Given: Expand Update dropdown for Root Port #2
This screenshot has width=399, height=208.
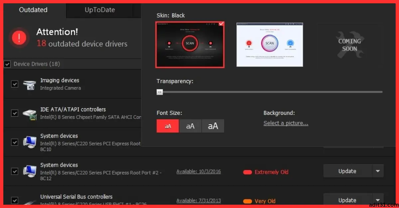Looking at the screenshot, I should tap(378, 171).
